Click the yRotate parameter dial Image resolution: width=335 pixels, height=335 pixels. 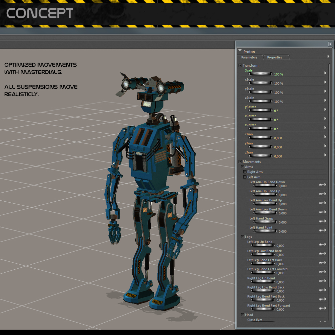261,110
